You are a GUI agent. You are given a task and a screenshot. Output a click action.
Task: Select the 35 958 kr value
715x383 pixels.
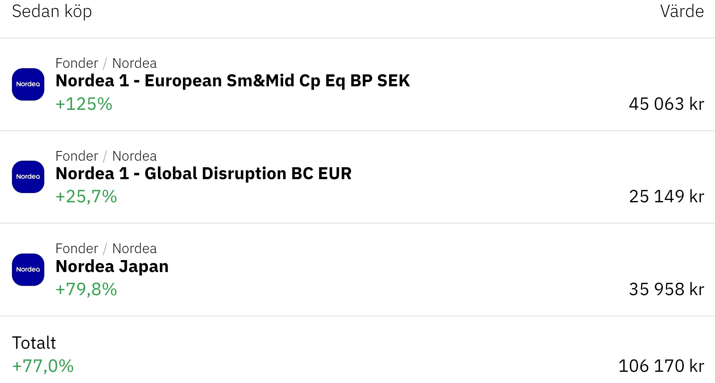(x=666, y=289)
